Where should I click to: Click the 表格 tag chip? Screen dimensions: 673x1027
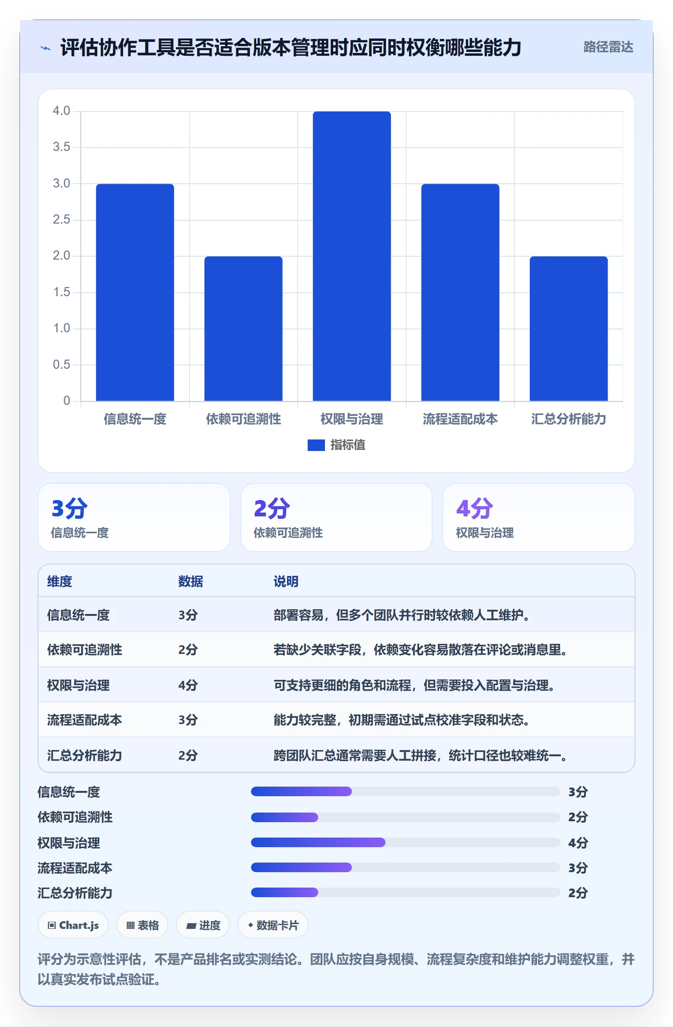[x=142, y=925]
